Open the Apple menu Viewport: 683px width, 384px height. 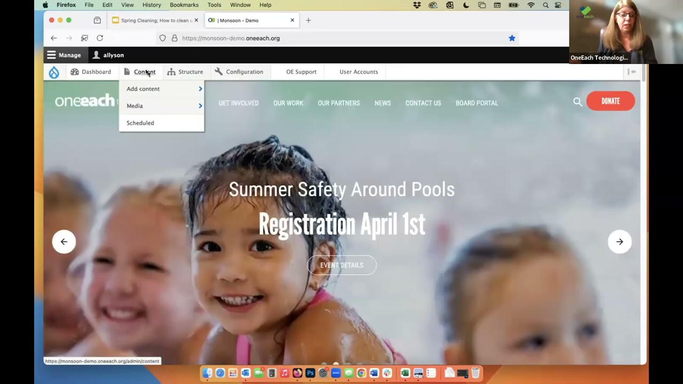click(45, 5)
